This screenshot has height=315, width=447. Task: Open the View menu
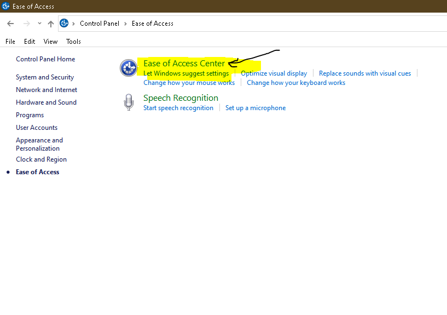tap(50, 42)
